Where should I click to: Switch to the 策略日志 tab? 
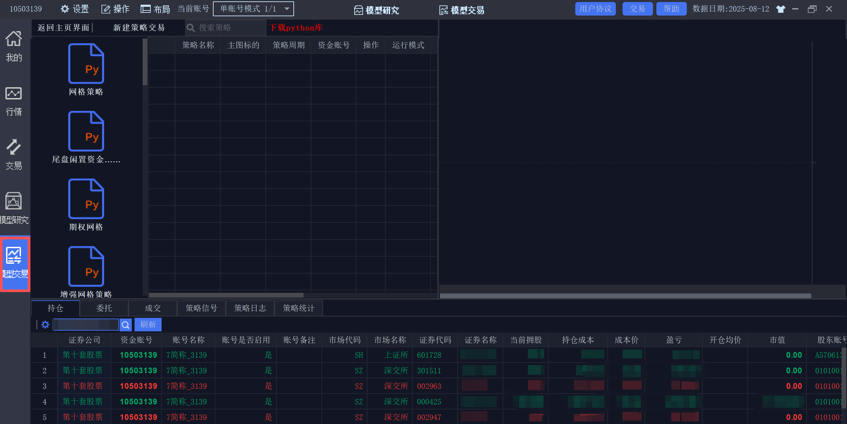tap(250, 308)
